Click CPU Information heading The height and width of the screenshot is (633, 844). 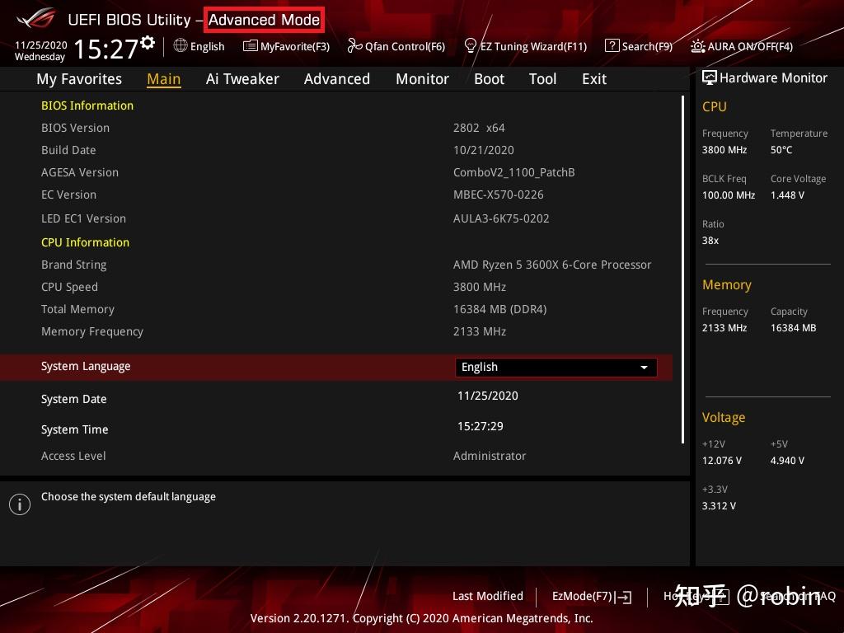coord(85,242)
